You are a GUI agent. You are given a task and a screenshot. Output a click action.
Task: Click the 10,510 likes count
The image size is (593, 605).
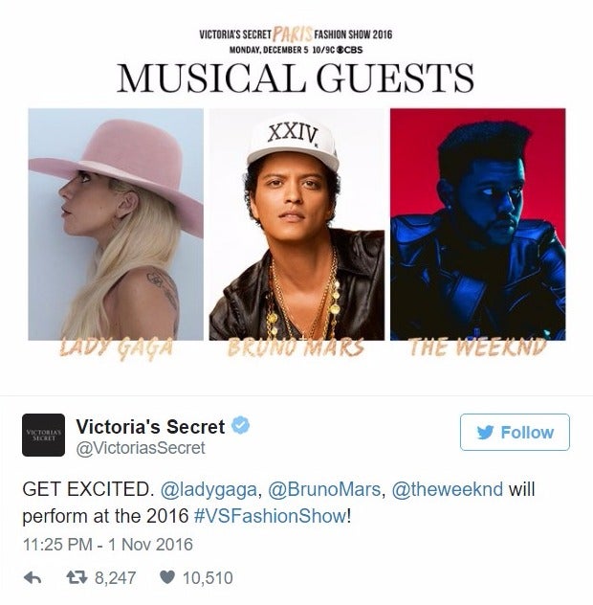click(208, 578)
